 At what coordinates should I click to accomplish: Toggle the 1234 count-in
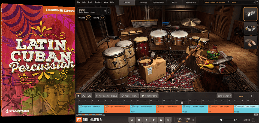pos(168,120)
